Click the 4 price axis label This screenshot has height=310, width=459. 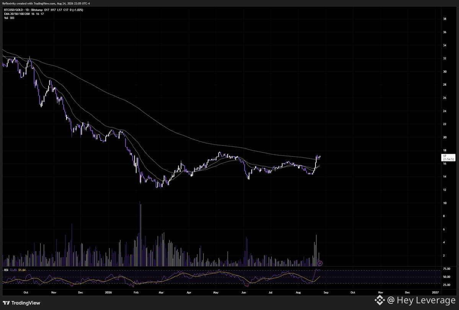pos(444,242)
